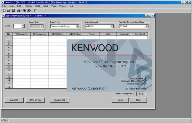This screenshot has height=123, width=192.
Task: Click the Channel Edit button
Action: [60, 100]
